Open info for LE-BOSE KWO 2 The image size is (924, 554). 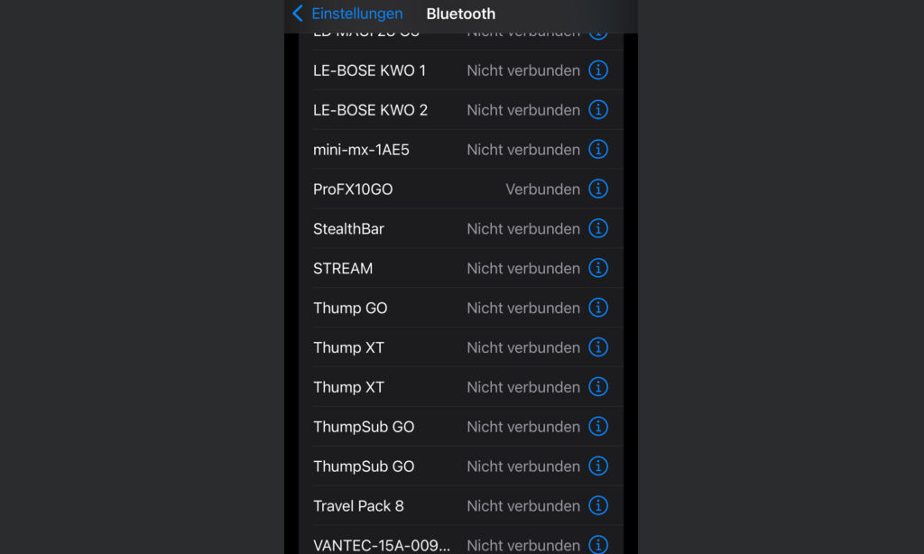point(598,110)
